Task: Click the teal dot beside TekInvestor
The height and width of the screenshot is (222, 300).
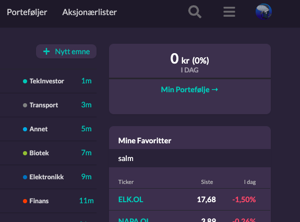Action: [x=25, y=81]
